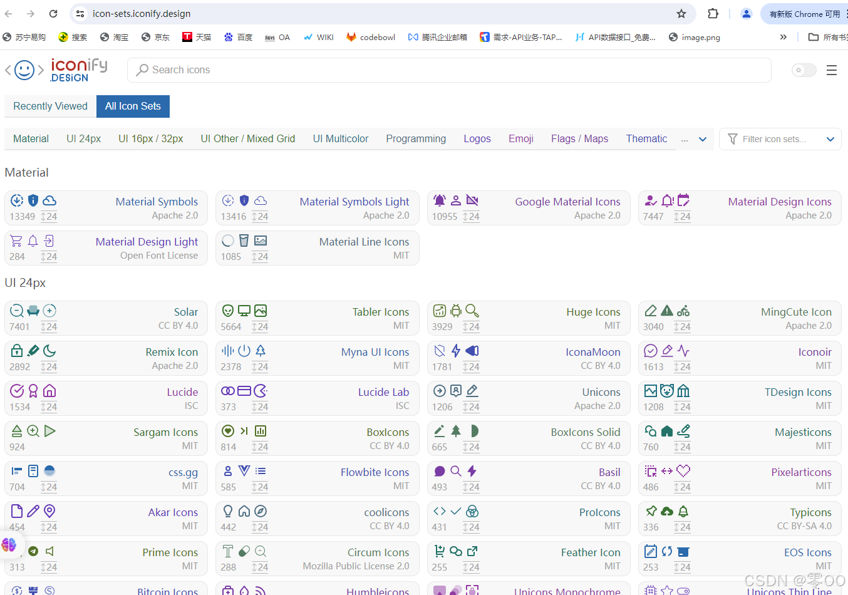Click the checkmark icon in ProIcons
This screenshot has height=595, width=848.
(x=456, y=511)
